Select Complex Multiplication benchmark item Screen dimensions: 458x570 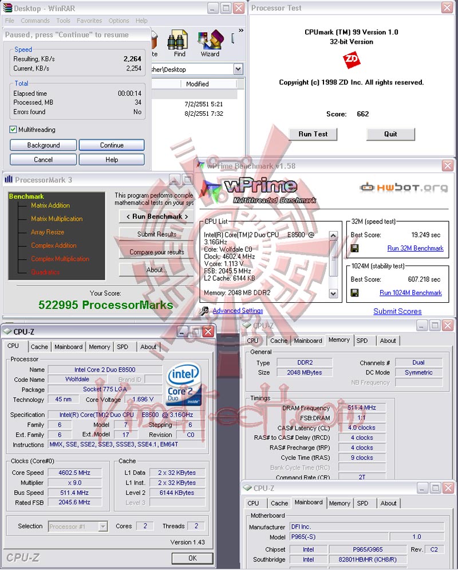[x=60, y=259]
